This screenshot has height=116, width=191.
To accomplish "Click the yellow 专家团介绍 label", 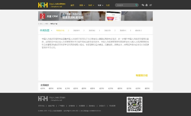I will point(142,75).
